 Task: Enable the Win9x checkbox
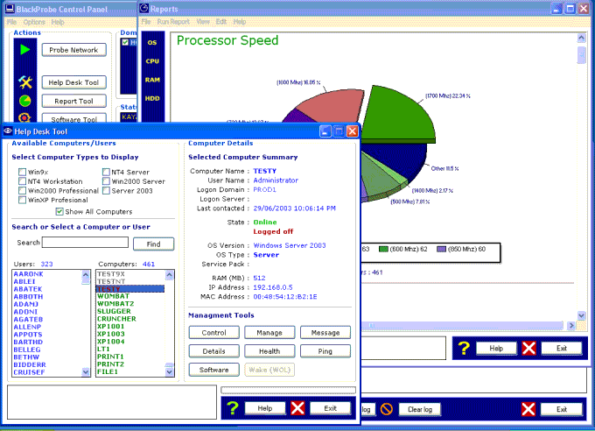[x=22, y=172]
